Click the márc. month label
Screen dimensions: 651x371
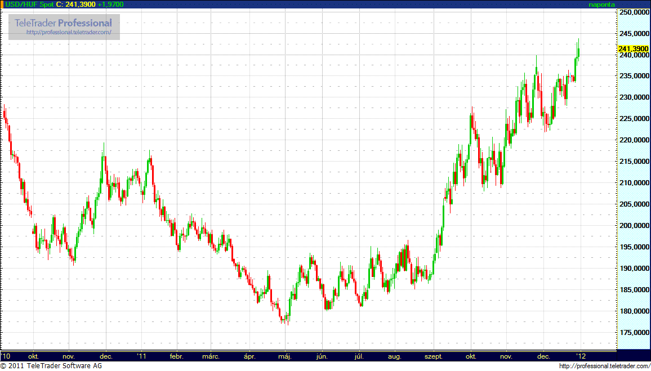(210, 356)
